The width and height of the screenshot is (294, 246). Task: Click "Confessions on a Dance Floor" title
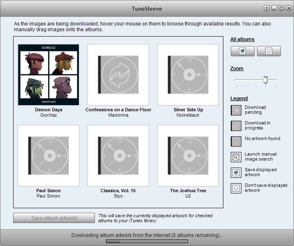point(118,110)
